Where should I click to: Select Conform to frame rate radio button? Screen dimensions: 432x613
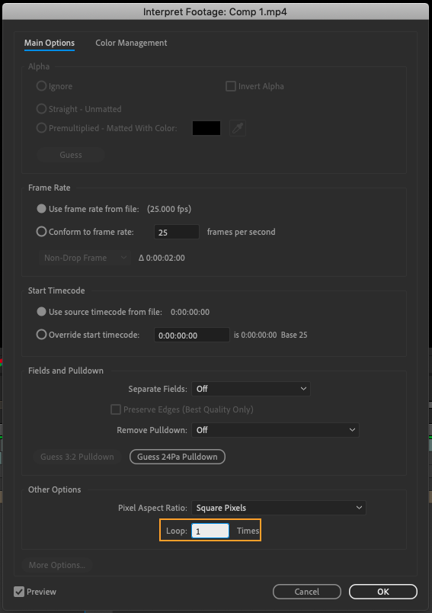tap(41, 232)
